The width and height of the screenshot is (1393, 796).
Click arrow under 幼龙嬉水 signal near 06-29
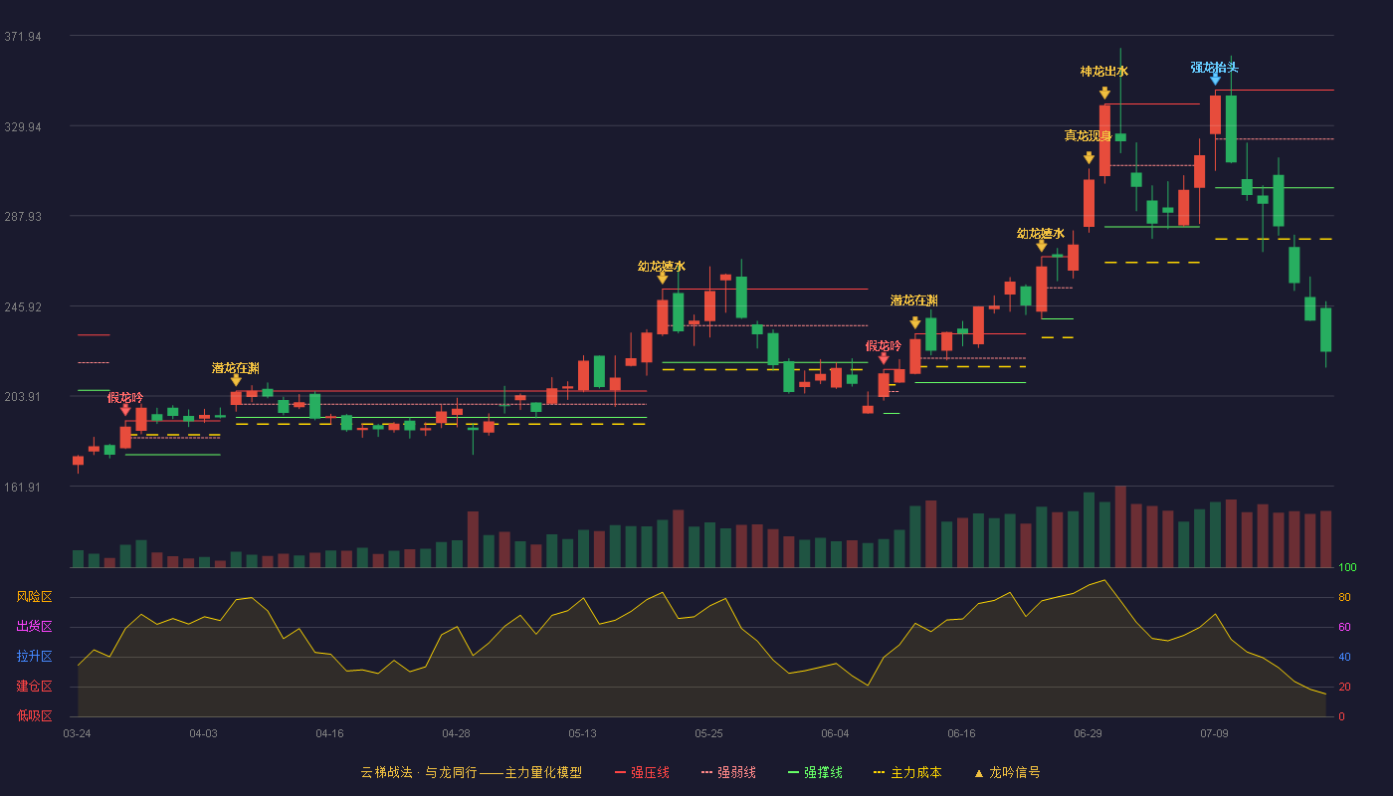click(1041, 245)
